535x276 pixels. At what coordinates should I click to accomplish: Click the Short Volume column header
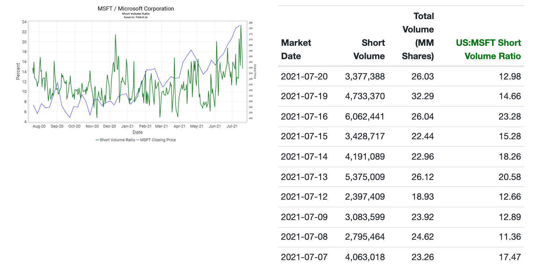click(x=369, y=49)
